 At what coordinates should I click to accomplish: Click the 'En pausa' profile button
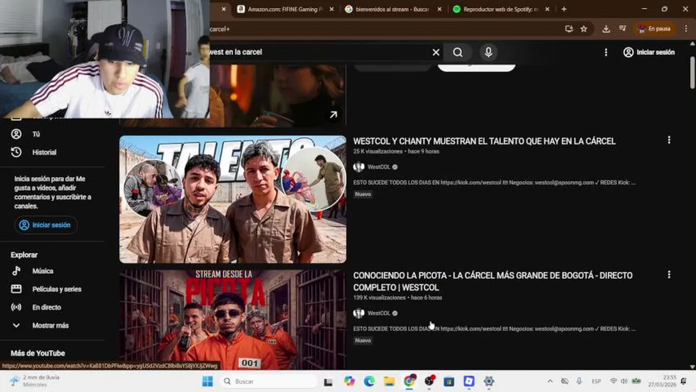(x=655, y=29)
